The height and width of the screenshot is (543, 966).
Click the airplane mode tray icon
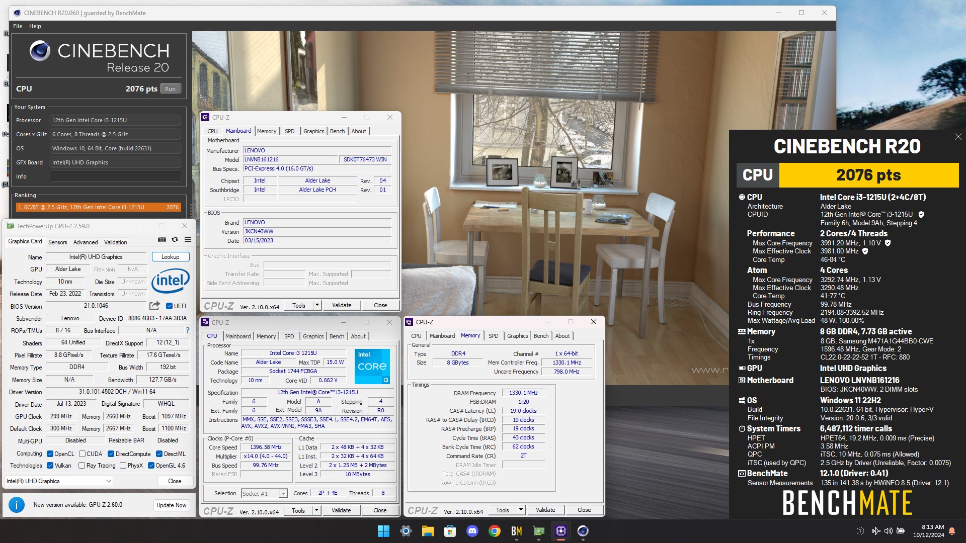point(876,531)
